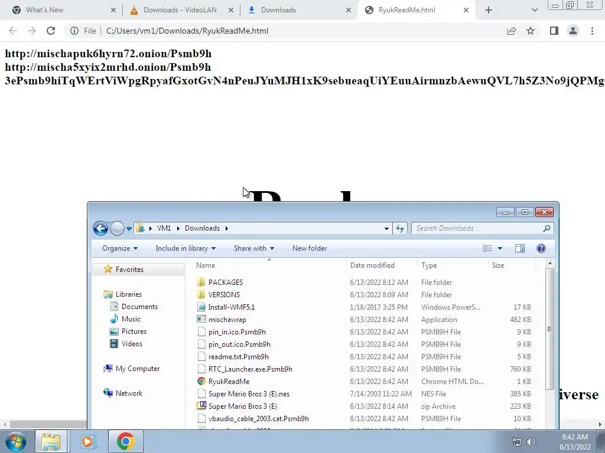Image resolution: width=605 pixels, height=453 pixels.
Task: Select the RyukReadMe.html tab
Action: coord(417,10)
